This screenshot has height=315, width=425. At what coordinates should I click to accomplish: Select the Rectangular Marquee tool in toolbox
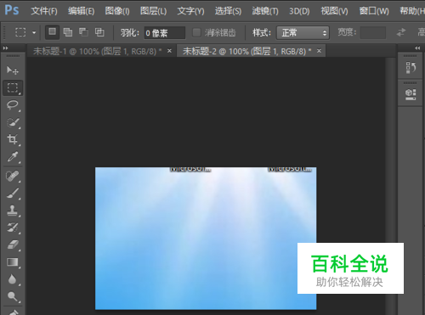click(13, 87)
